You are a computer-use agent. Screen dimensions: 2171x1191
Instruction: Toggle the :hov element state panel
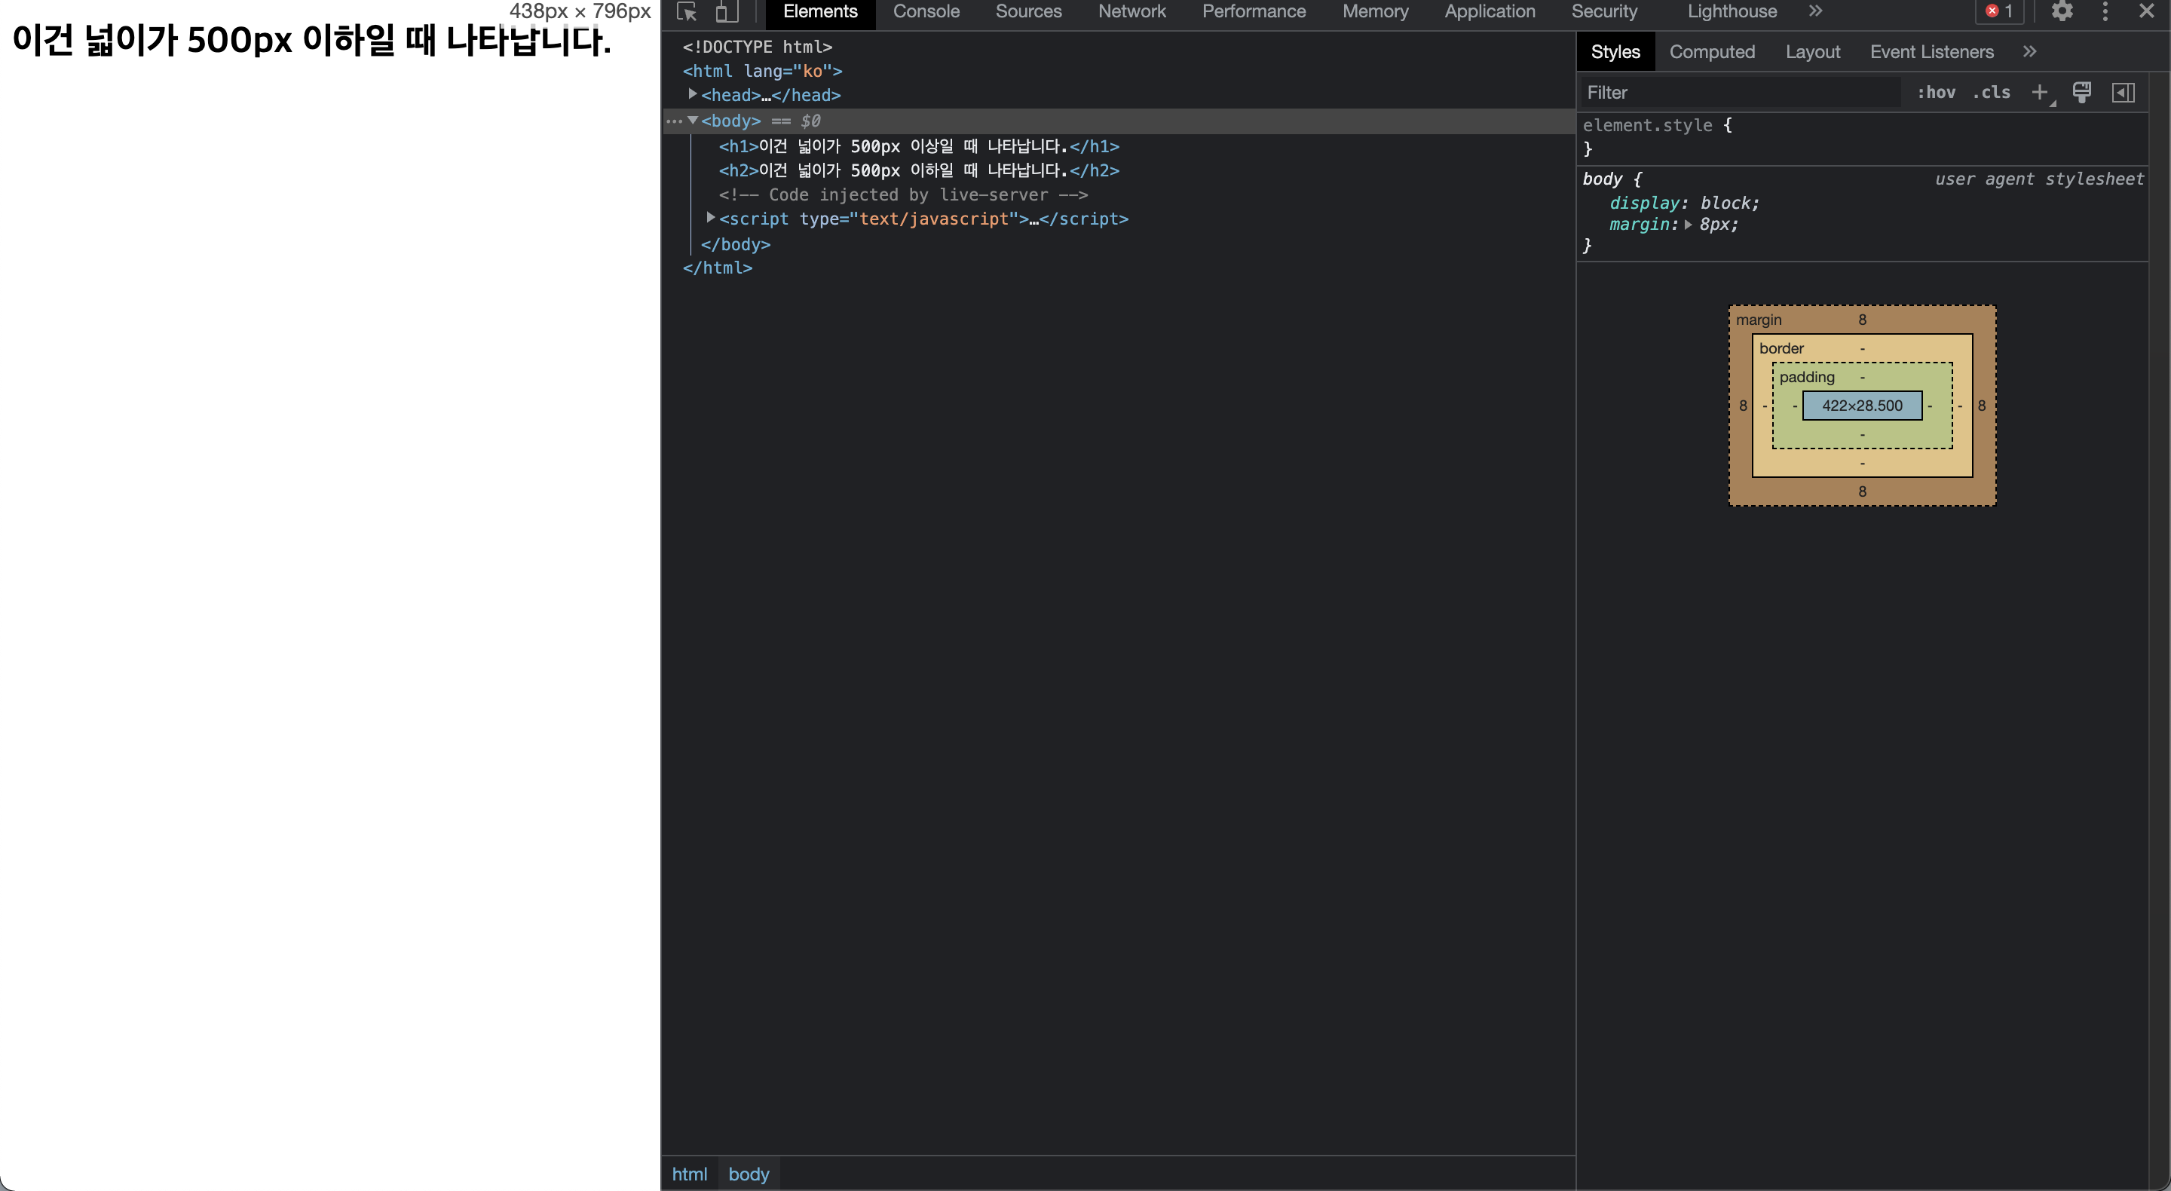1936,92
